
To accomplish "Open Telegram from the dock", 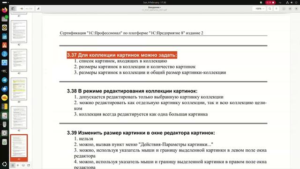I will 4,80.
